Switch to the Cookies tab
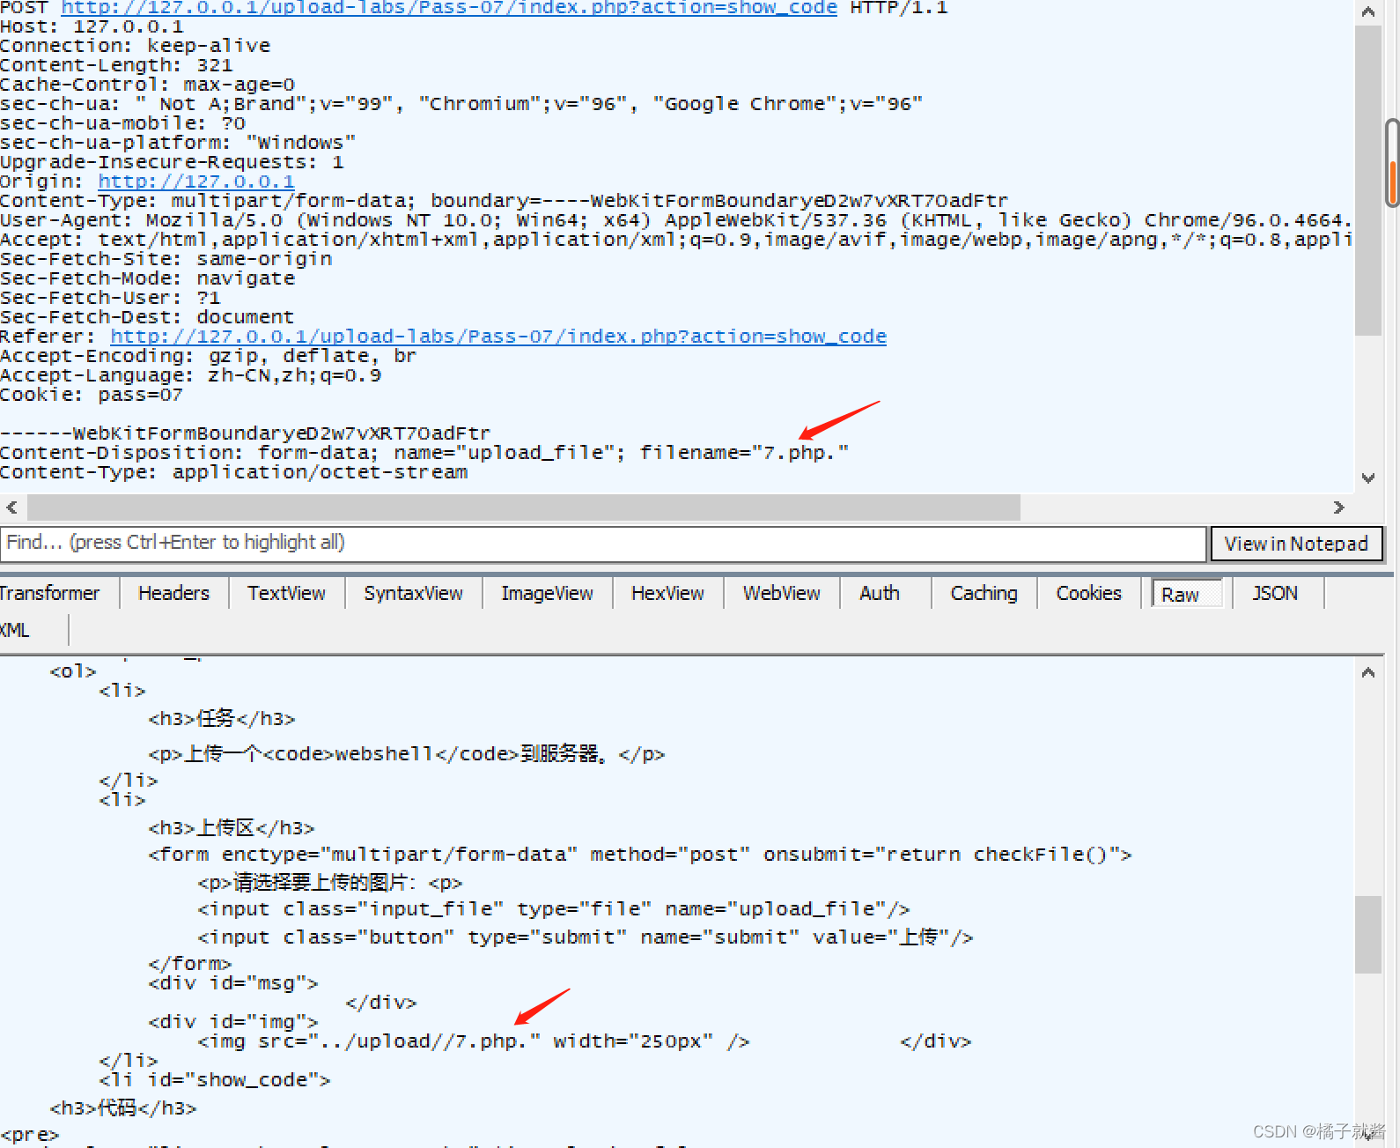The width and height of the screenshot is (1400, 1148). click(1089, 593)
